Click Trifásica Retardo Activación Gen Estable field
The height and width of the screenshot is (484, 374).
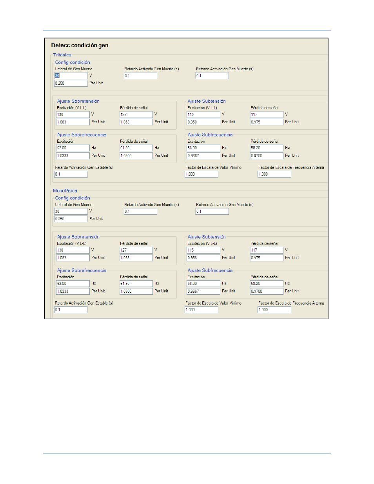pos(71,174)
